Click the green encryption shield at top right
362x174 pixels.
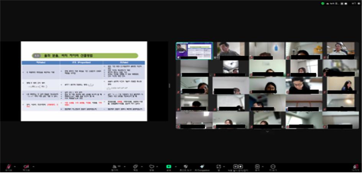click(323, 3)
